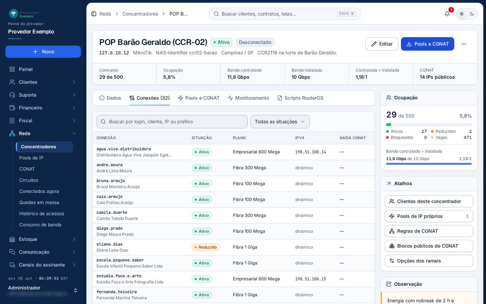Click the Novo button

pos(43,52)
